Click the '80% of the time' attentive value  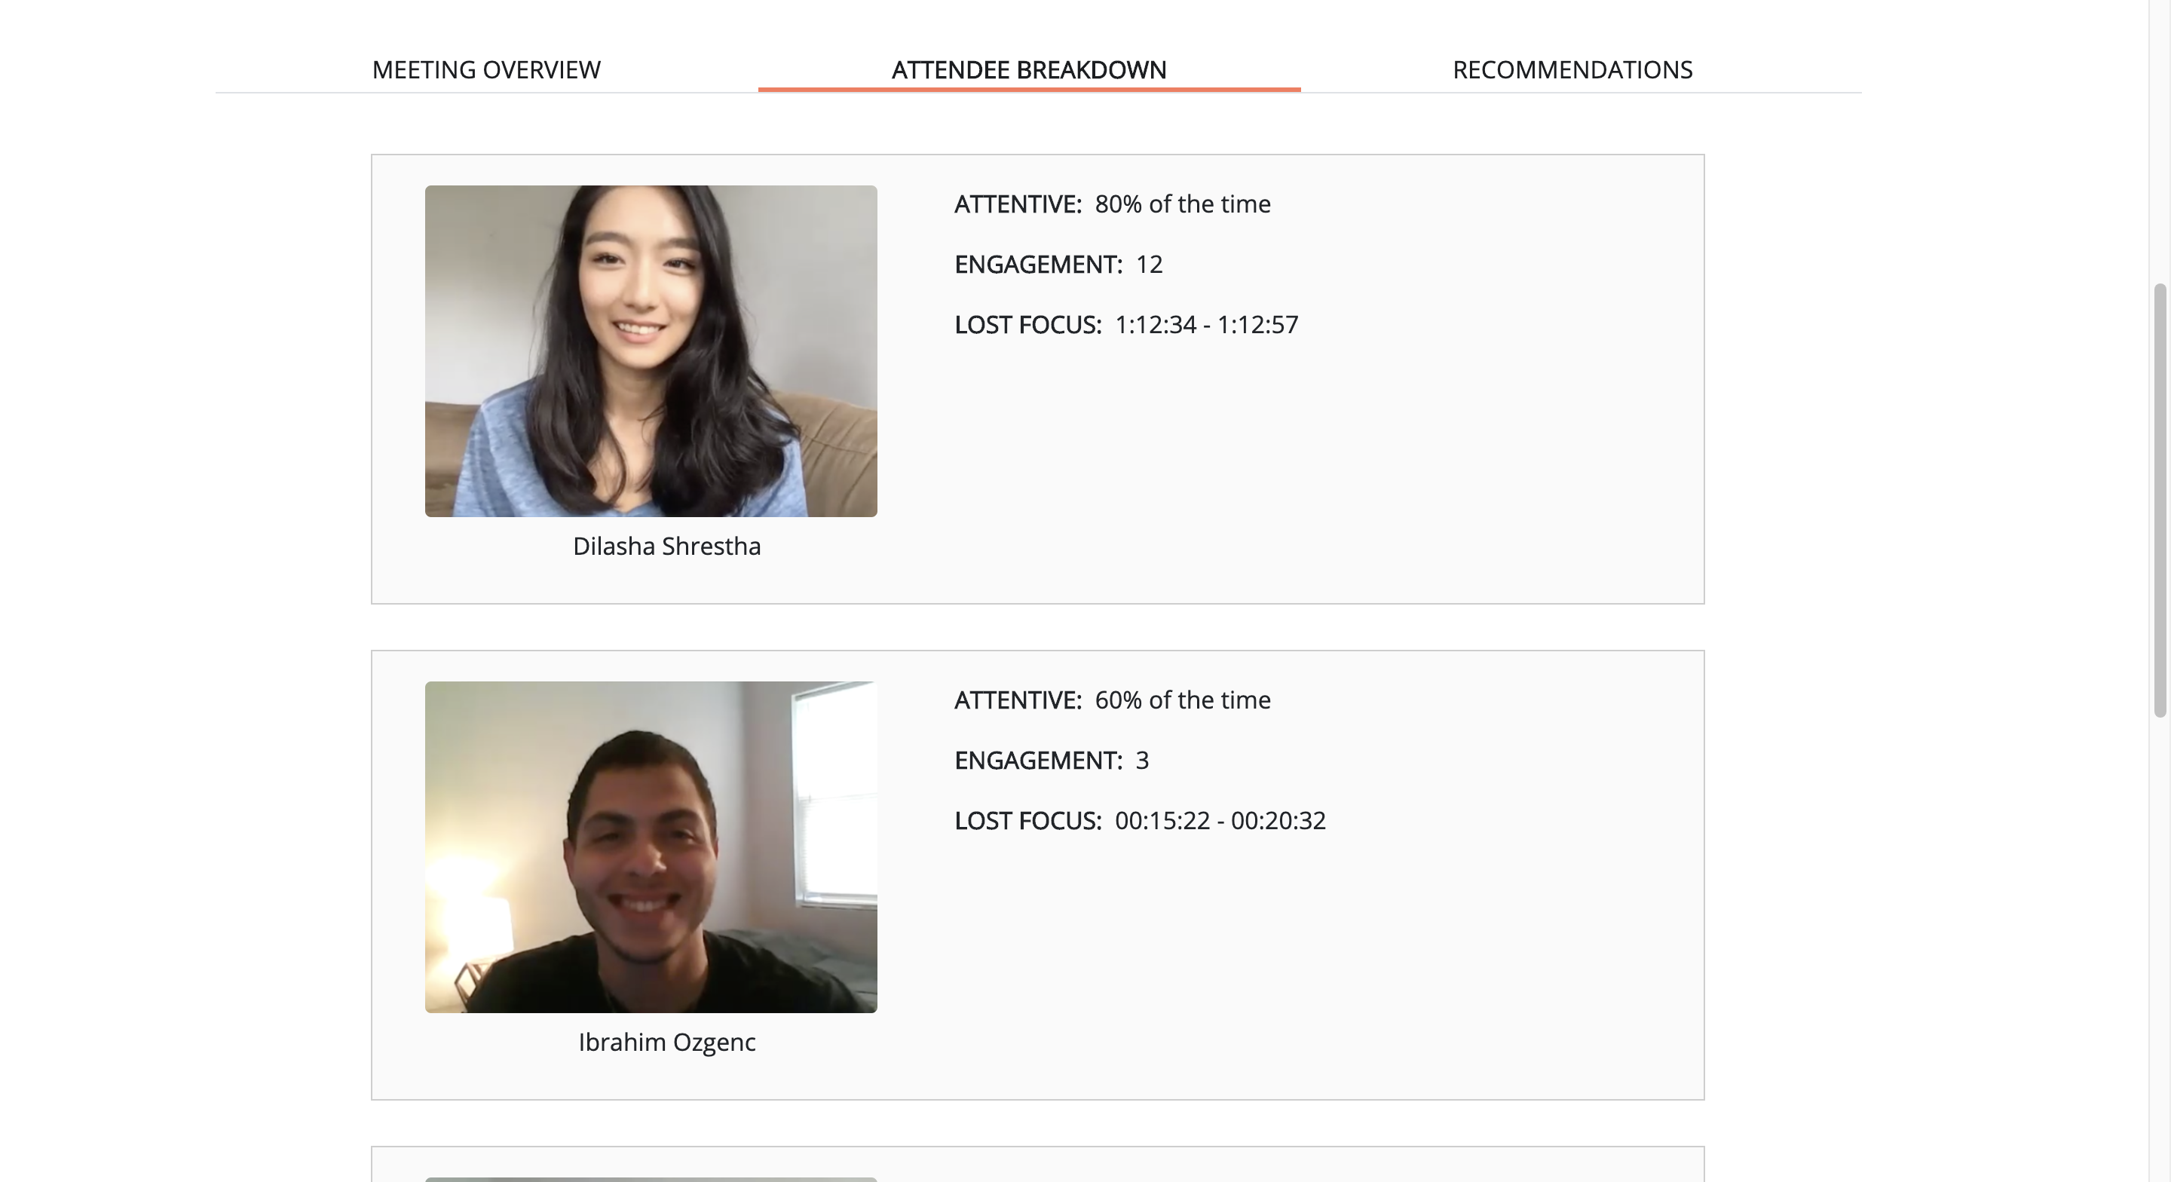(x=1183, y=204)
